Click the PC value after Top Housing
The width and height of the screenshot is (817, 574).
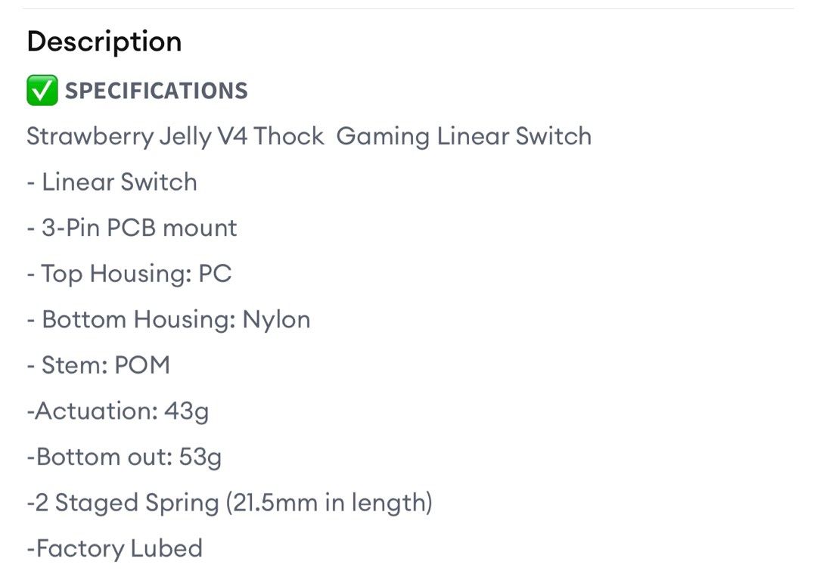(x=215, y=274)
